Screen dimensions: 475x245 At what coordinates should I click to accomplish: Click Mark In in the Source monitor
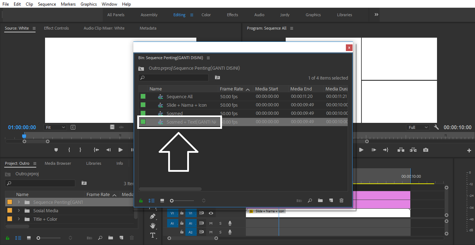[x=69, y=150]
